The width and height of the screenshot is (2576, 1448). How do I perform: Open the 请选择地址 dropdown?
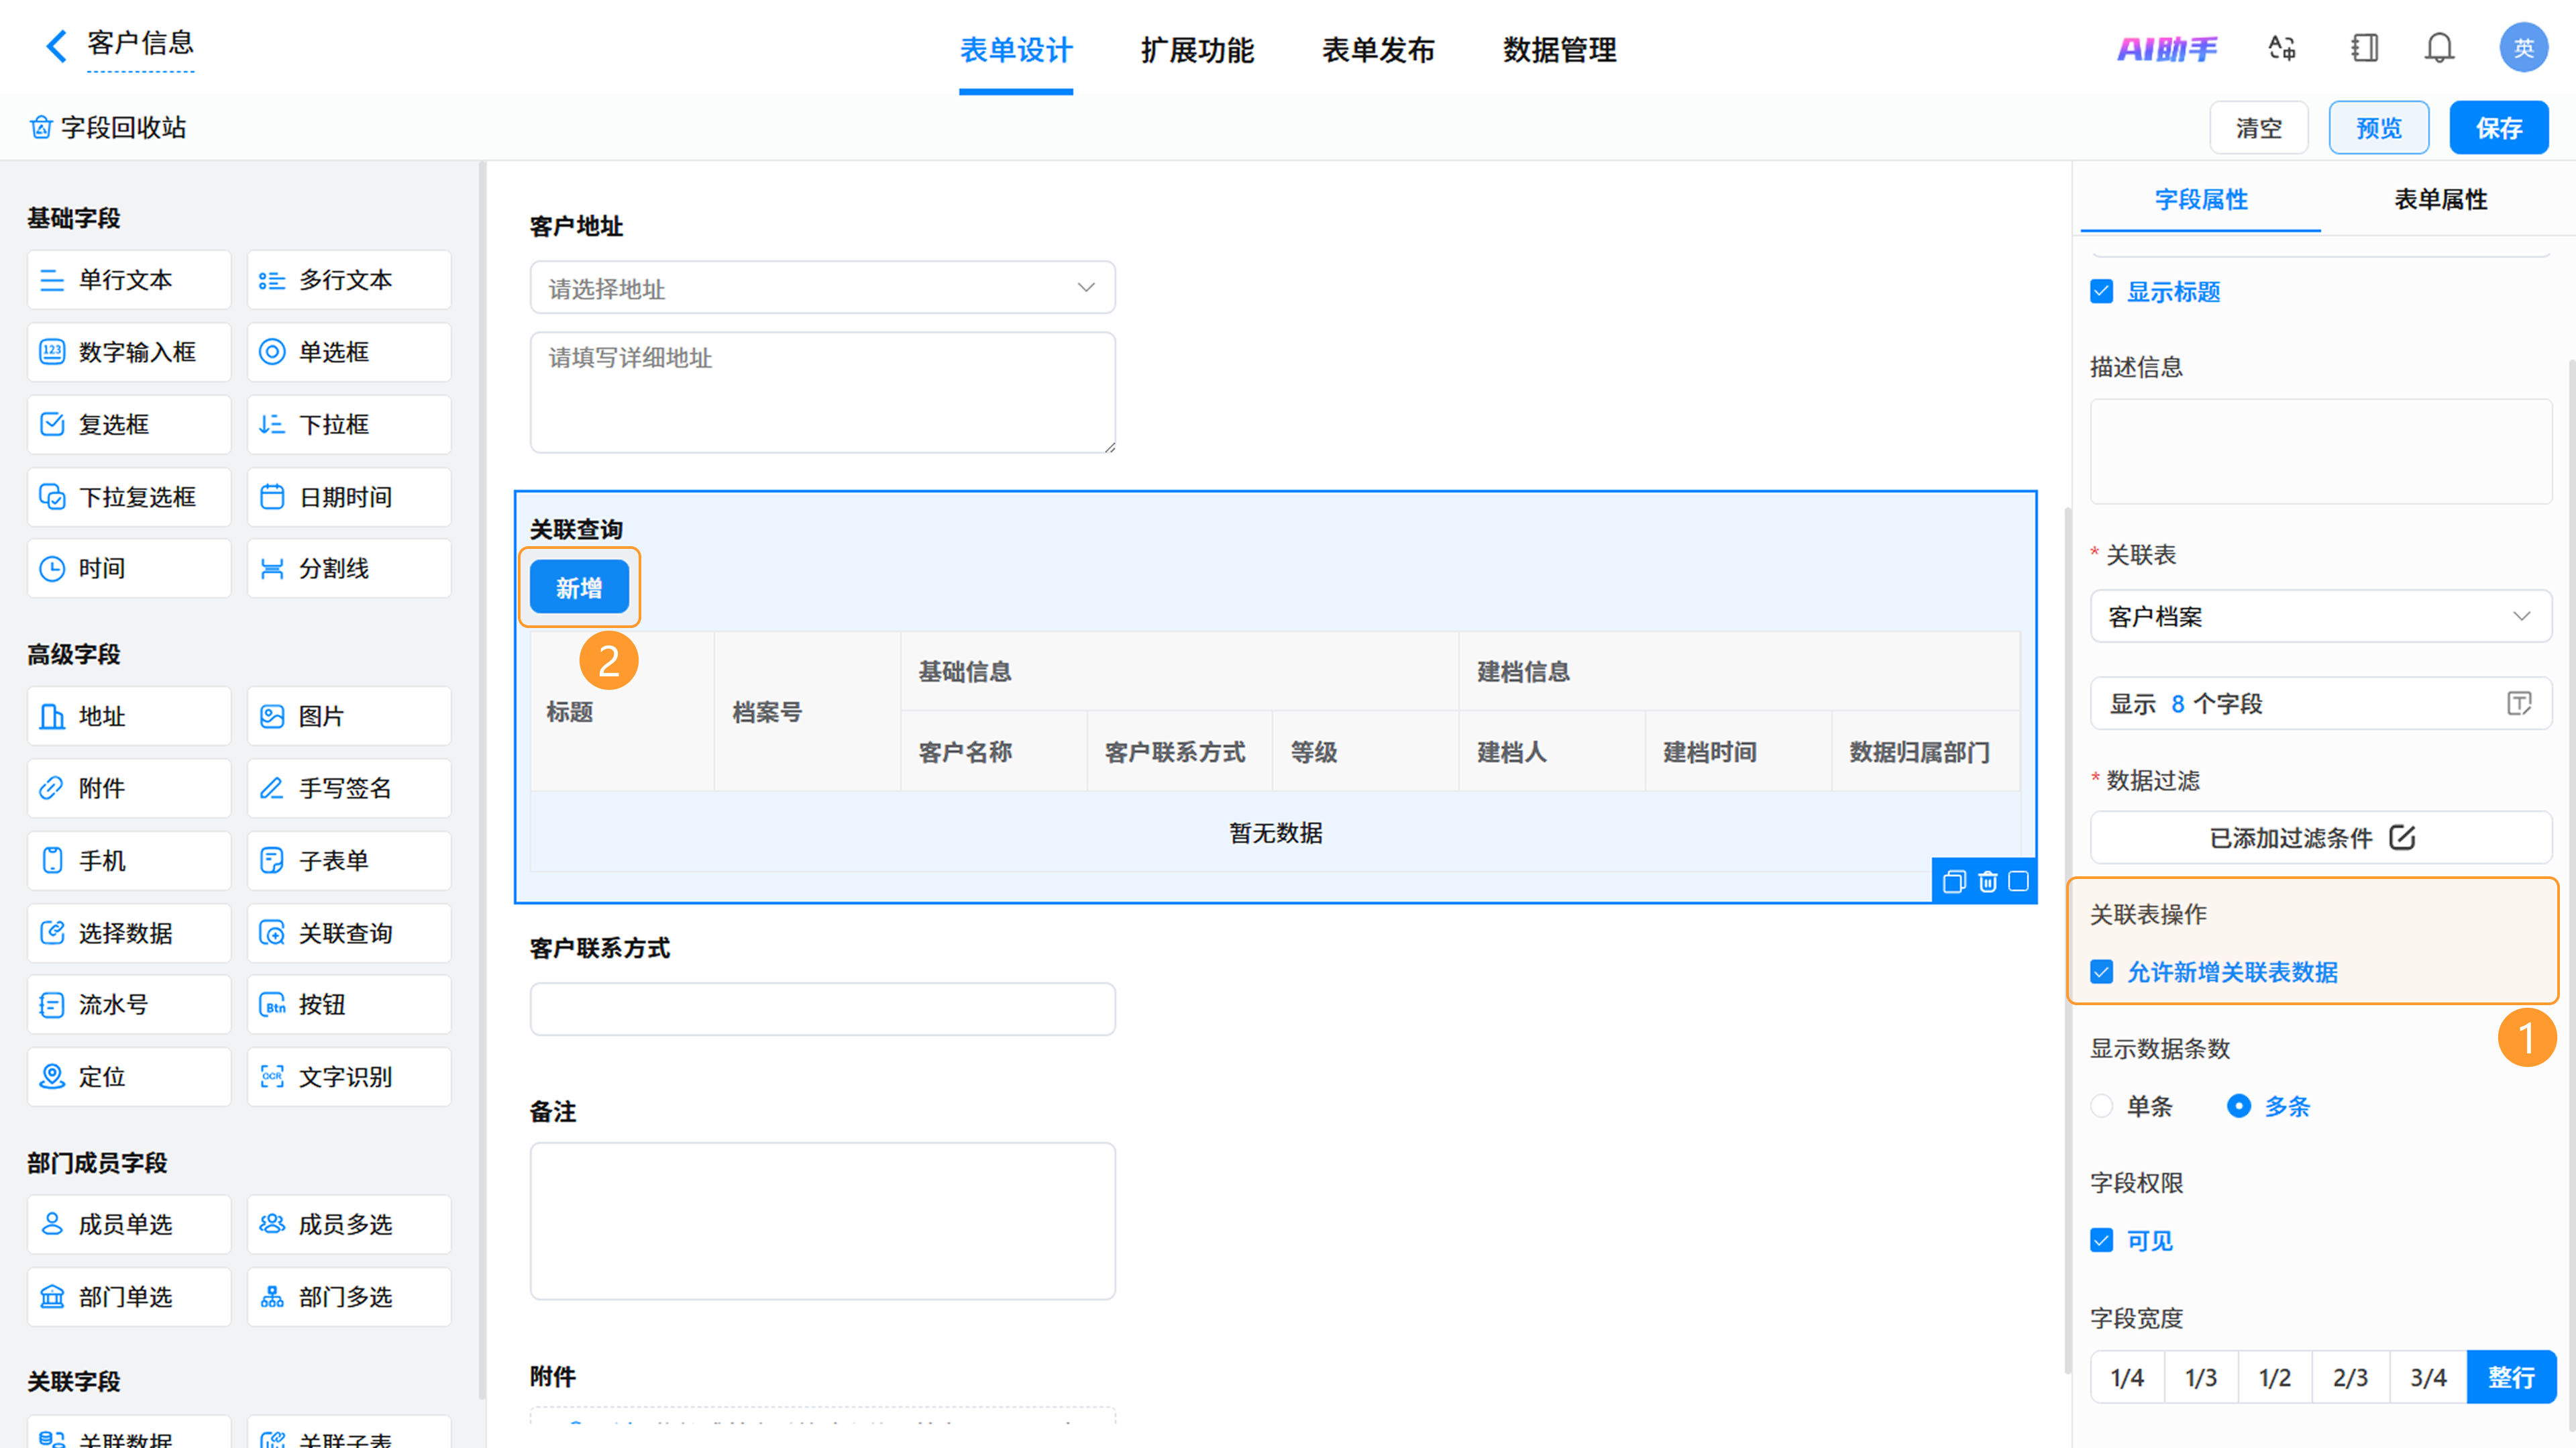click(x=822, y=288)
